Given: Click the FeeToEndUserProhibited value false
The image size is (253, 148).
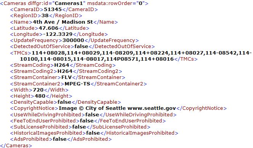Looking at the screenshot, I should coord(86,121).
